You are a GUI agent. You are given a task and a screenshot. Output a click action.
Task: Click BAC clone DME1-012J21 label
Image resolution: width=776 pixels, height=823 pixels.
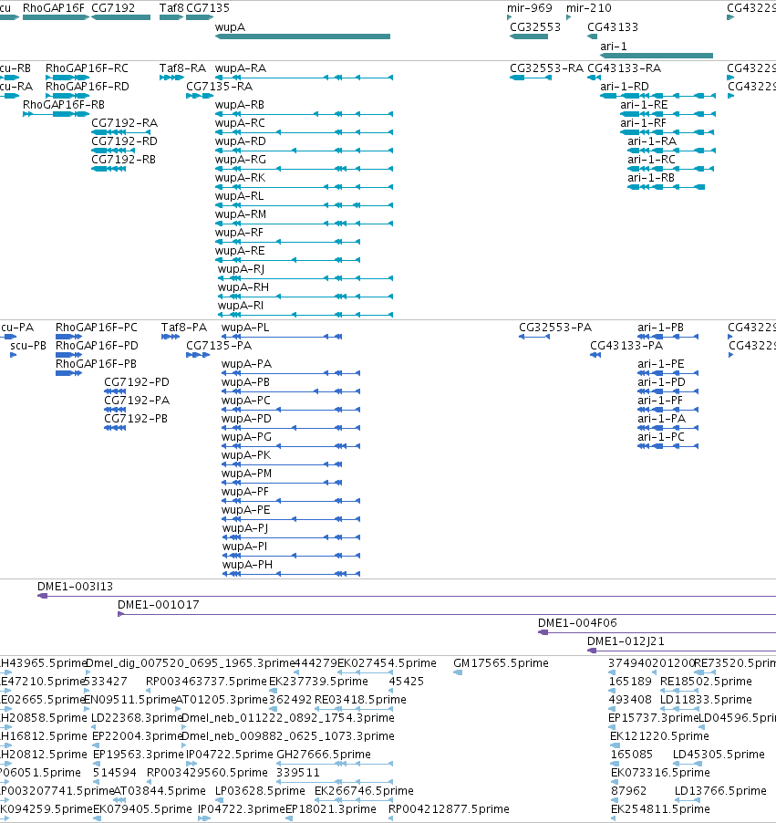pos(626,641)
